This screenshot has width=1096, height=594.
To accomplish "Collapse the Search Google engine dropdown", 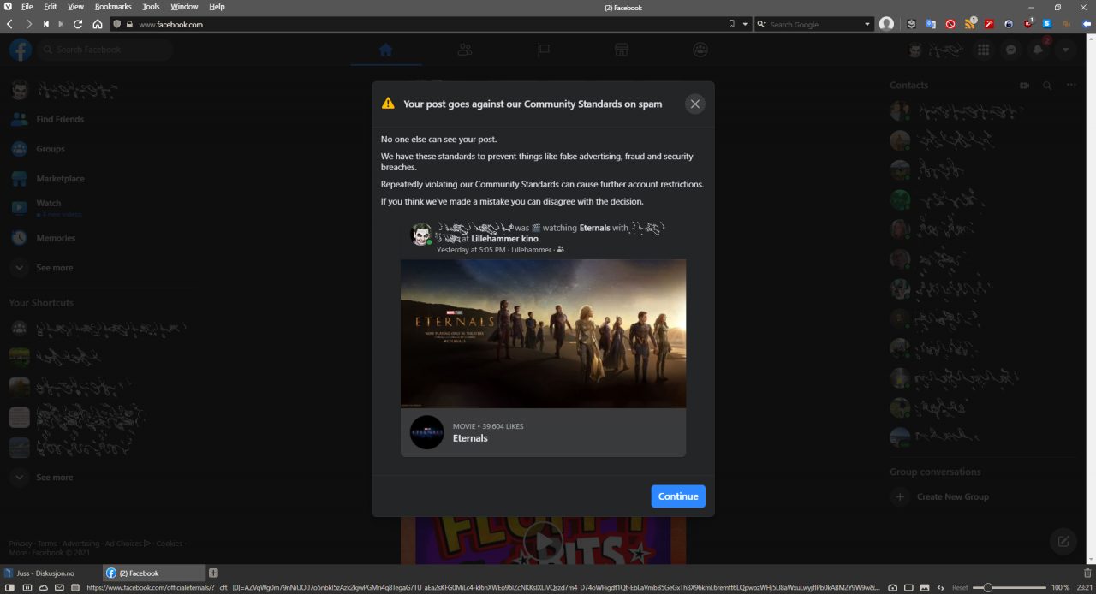I will tap(867, 24).
